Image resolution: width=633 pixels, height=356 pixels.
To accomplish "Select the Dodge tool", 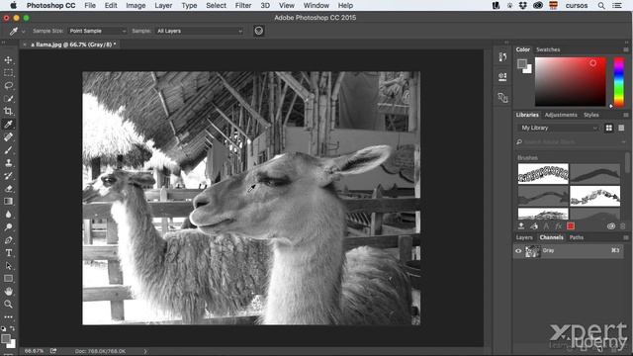I will (x=8, y=227).
